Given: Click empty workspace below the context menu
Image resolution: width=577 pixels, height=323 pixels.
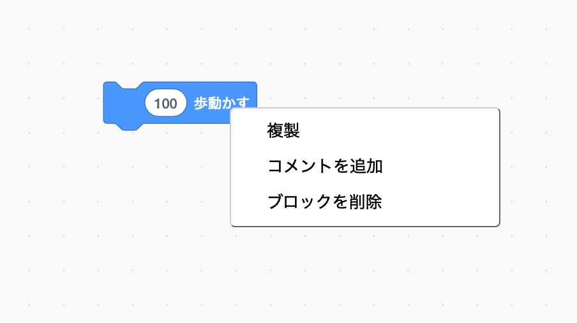Looking at the screenshot, I should pos(364,272).
